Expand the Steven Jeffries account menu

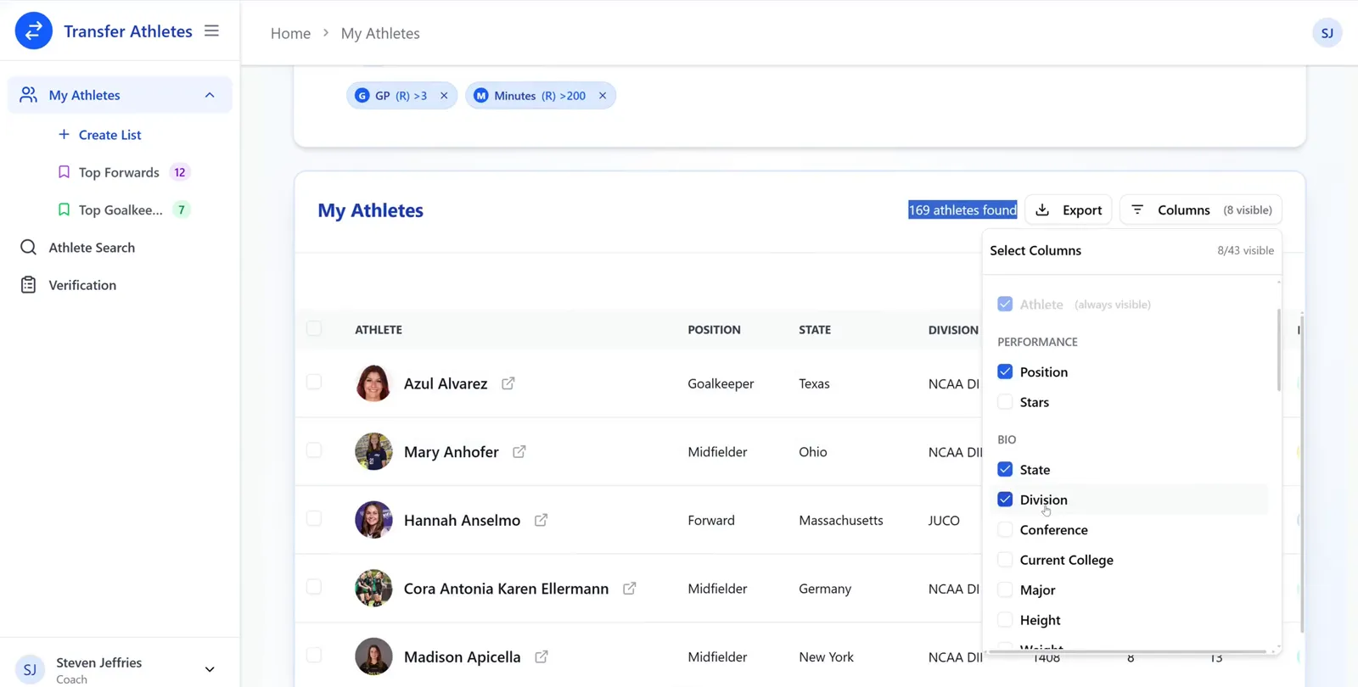[x=210, y=669]
